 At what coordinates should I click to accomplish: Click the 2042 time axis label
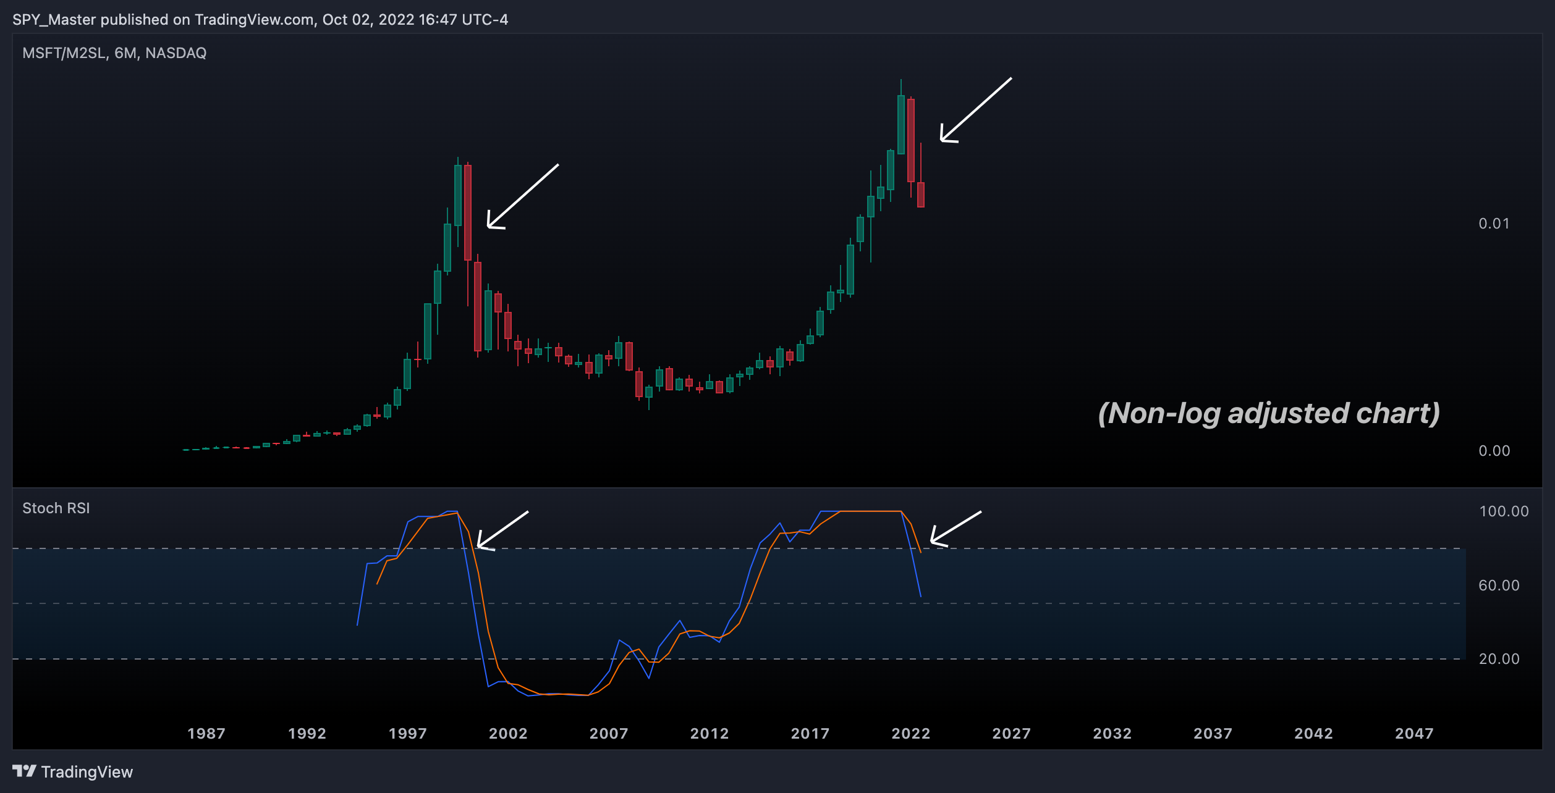click(1314, 734)
